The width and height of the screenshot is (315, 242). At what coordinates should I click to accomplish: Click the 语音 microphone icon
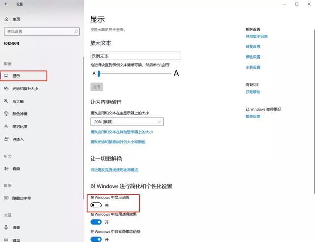(6, 227)
